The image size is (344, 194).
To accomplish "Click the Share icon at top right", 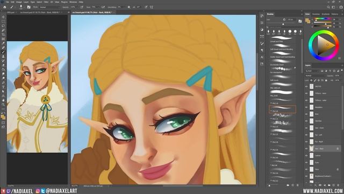I will coord(341,7).
